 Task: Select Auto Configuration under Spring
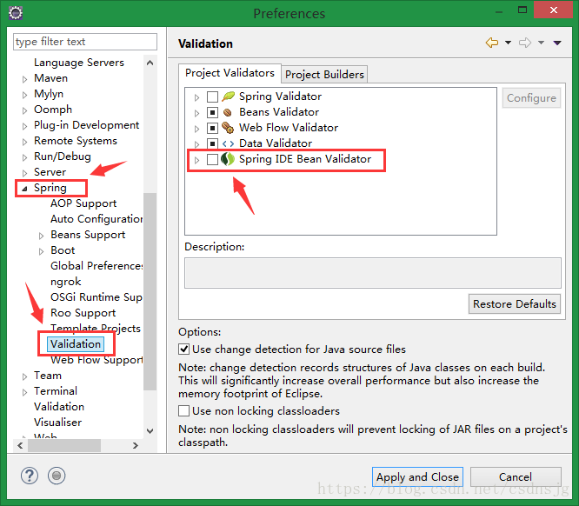pos(96,219)
